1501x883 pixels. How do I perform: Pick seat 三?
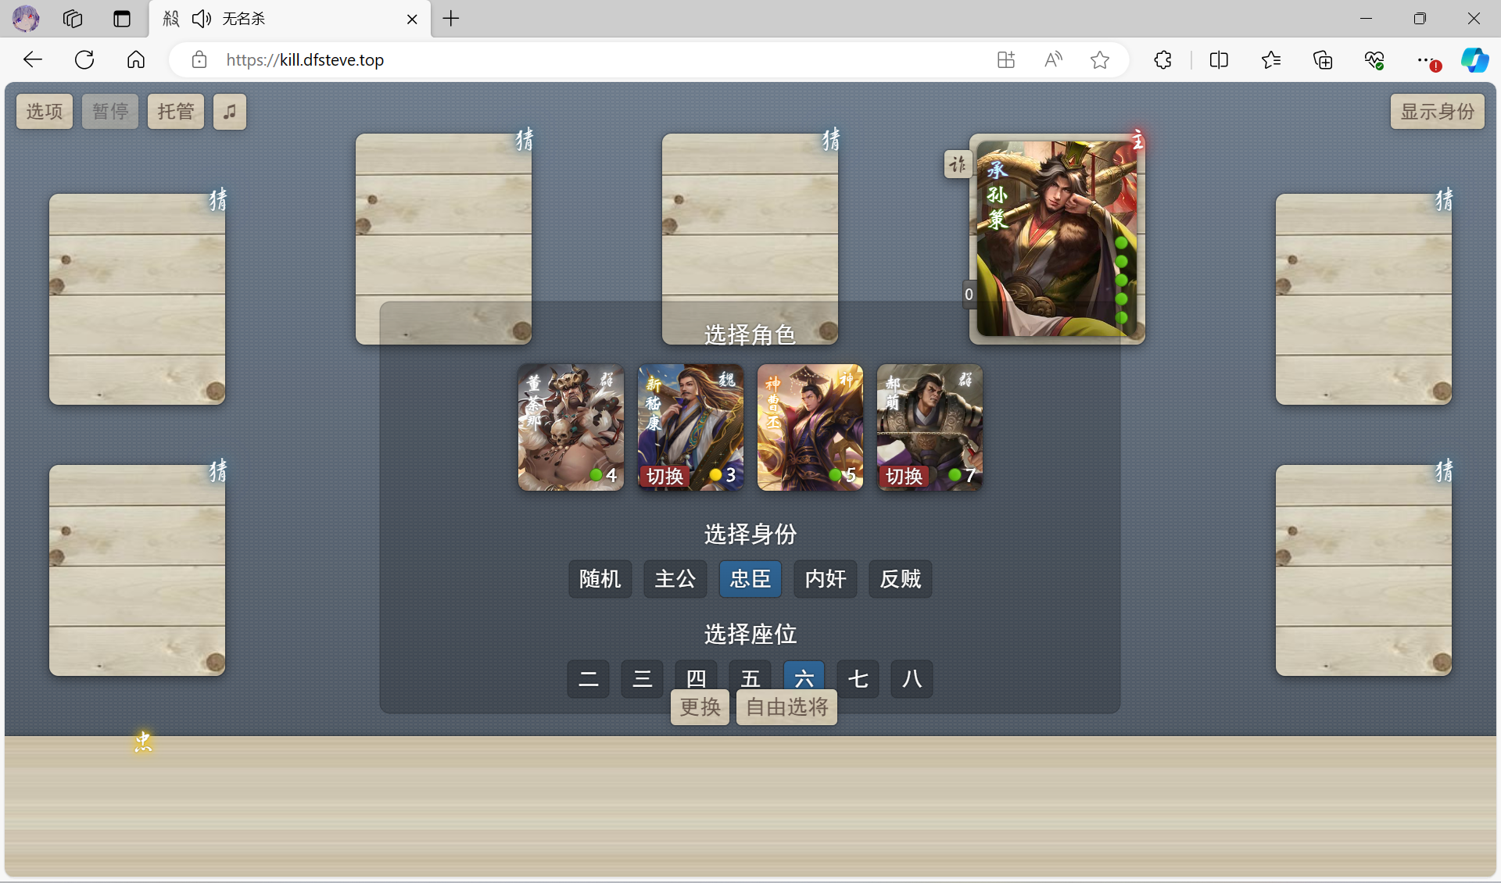point(643,678)
